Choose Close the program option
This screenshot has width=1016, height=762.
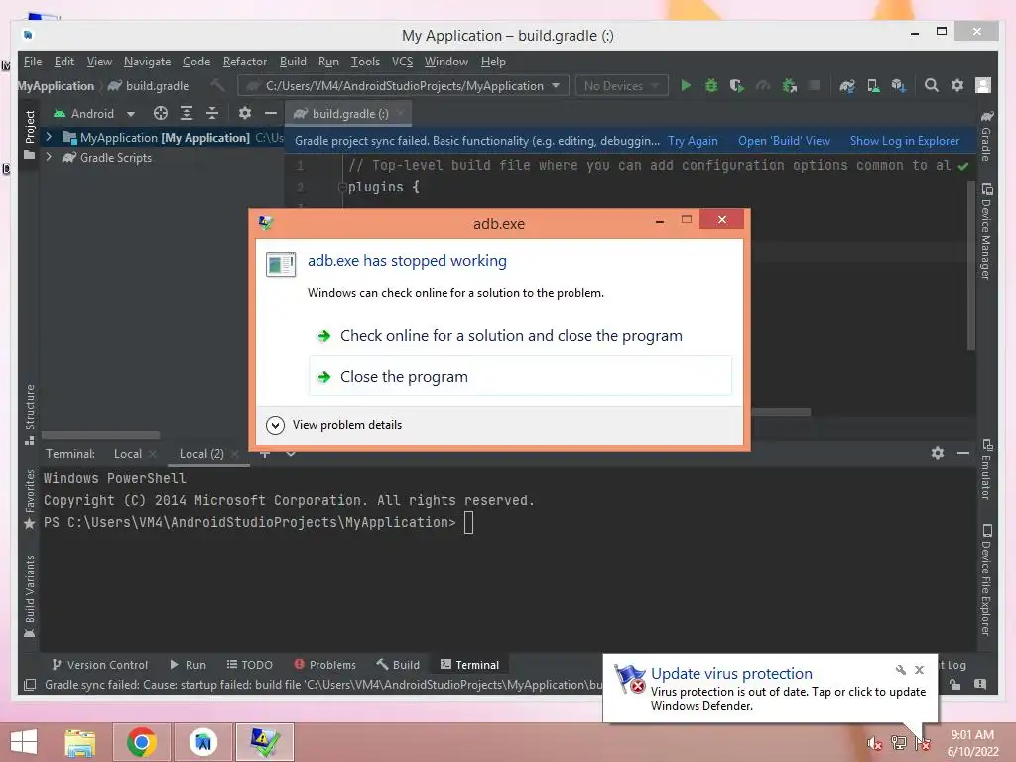coord(520,376)
